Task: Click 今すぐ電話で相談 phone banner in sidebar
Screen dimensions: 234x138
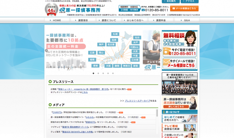Action: pos(180,52)
